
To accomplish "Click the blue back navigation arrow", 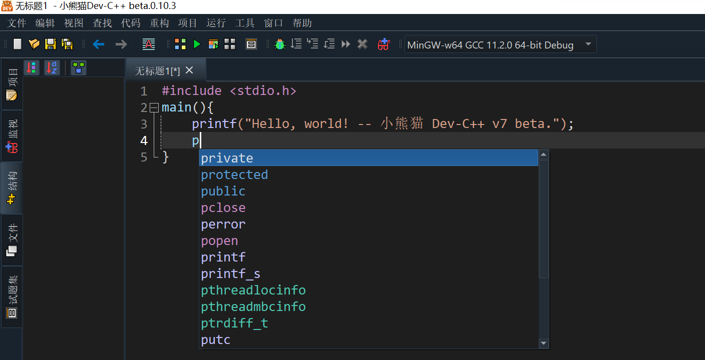I will pos(99,44).
